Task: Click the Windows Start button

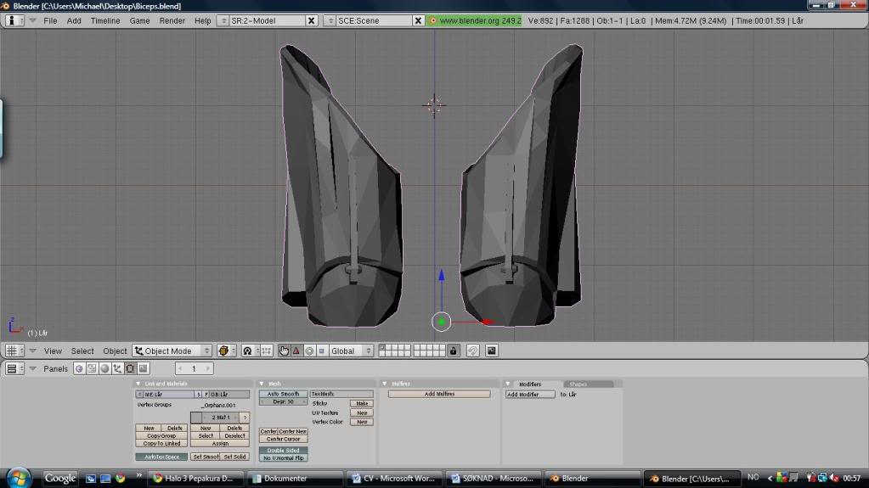Action: [x=19, y=478]
